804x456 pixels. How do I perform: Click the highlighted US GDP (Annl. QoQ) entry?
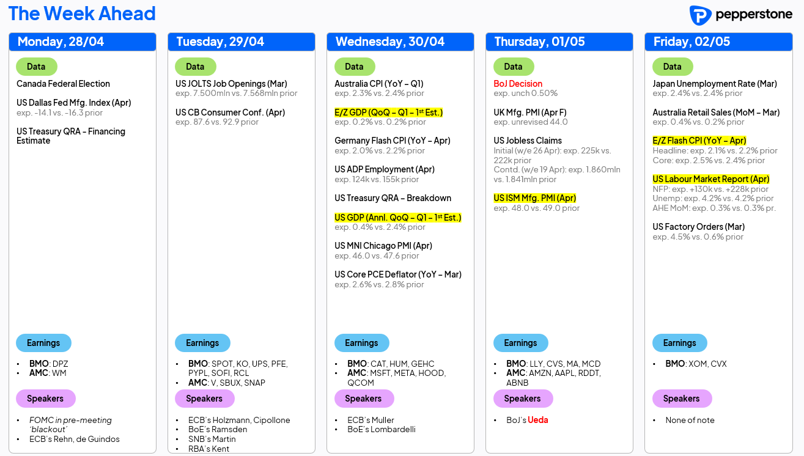tap(397, 218)
